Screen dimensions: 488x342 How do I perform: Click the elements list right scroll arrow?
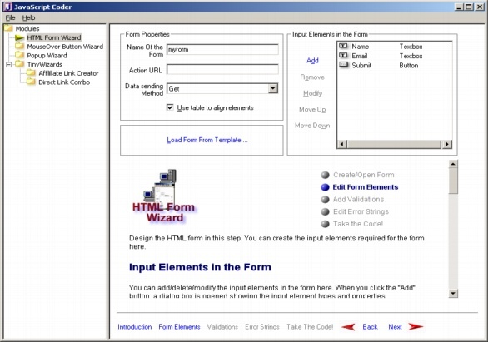point(447,144)
